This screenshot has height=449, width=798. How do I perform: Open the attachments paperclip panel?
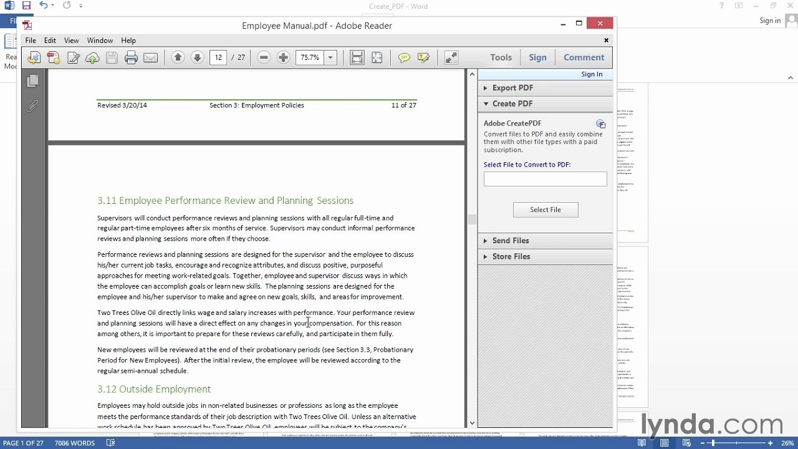click(33, 106)
